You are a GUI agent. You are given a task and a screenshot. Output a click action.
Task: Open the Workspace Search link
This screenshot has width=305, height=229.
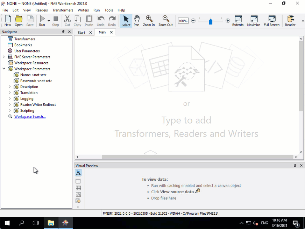coord(30,117)
